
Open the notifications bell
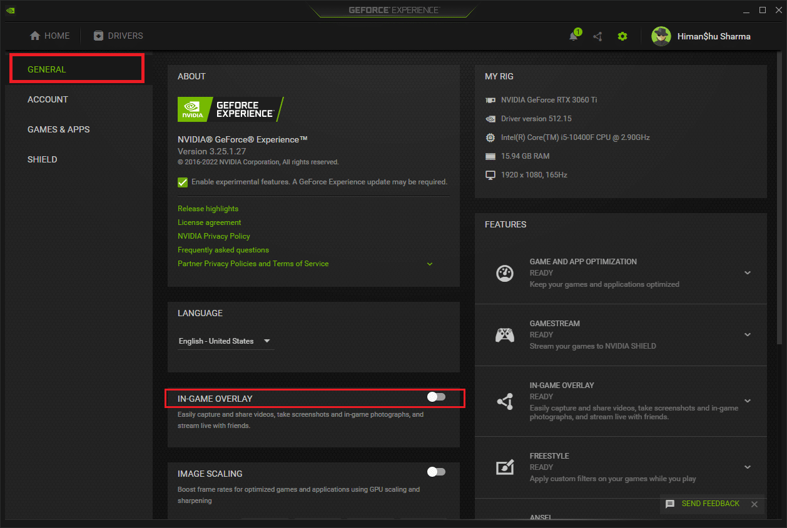574,35
